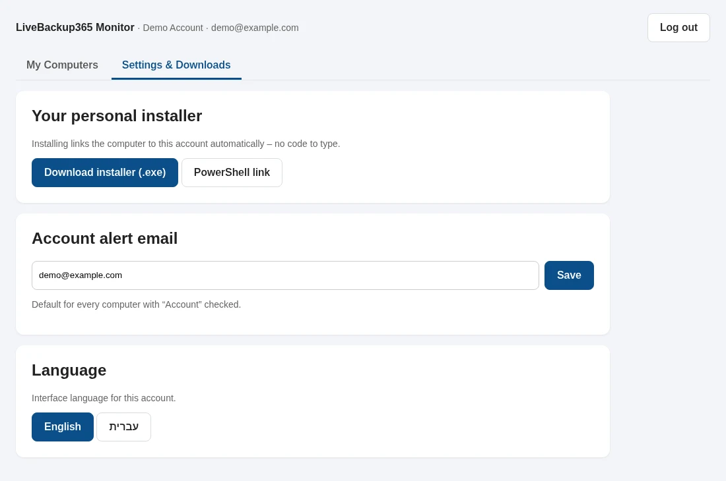Click the 'Installing links the computer' description
This screenshot has height=481, width=726.
click(185, 144)
